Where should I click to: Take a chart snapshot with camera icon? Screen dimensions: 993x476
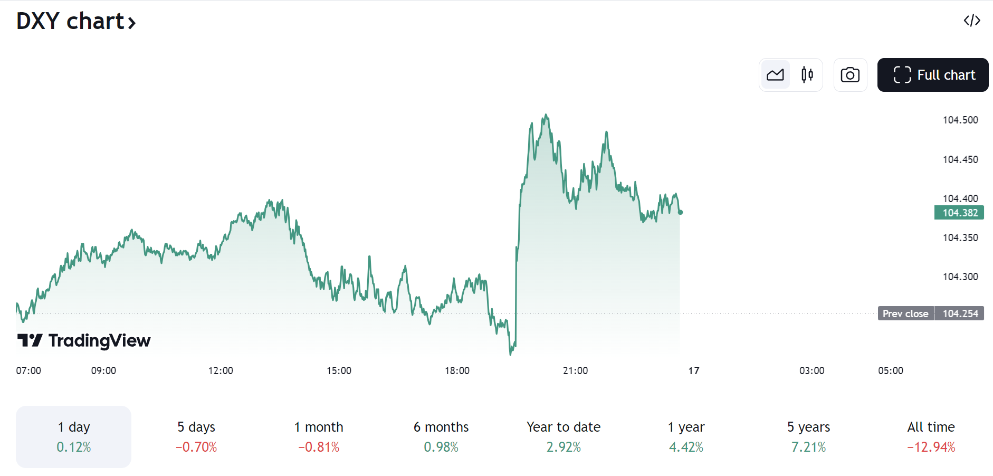point(850,75)
